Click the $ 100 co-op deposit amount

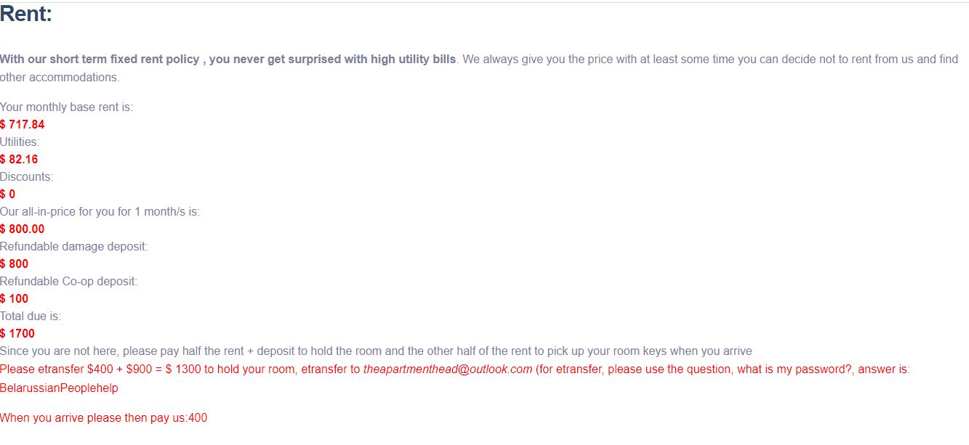(15, 299)
